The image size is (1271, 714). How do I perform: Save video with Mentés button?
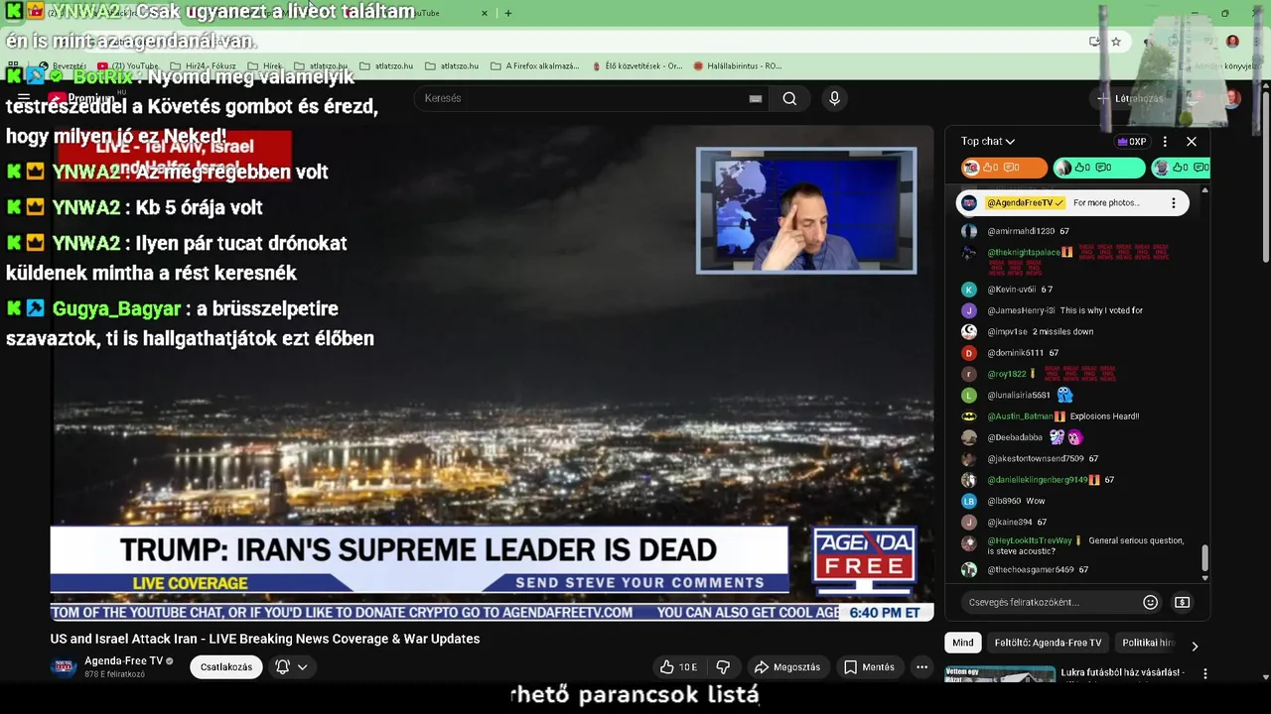click(869, 667)
